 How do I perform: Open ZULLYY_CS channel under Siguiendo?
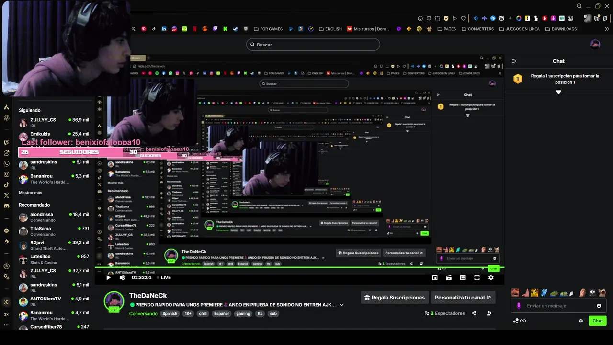tap(54, 122)
